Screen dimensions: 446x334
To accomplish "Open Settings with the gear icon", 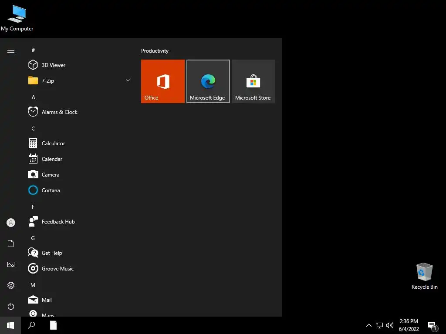I will [x=11, y=285].
